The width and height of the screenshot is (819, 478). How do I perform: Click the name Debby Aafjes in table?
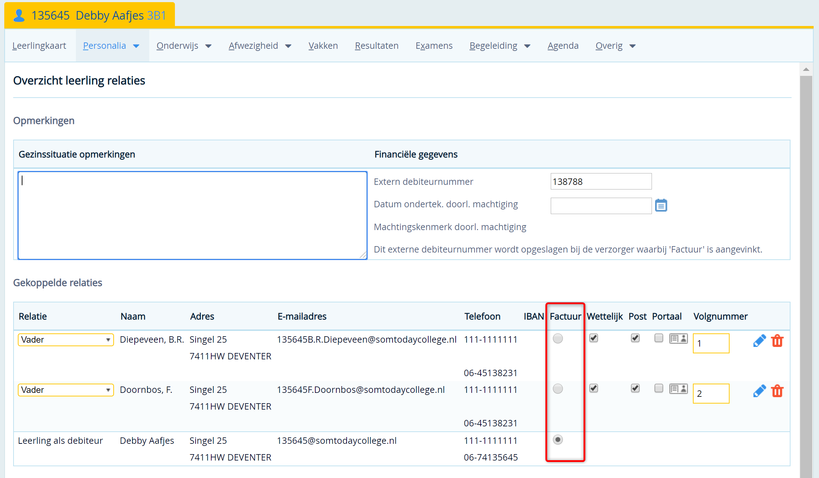(147, 441)
